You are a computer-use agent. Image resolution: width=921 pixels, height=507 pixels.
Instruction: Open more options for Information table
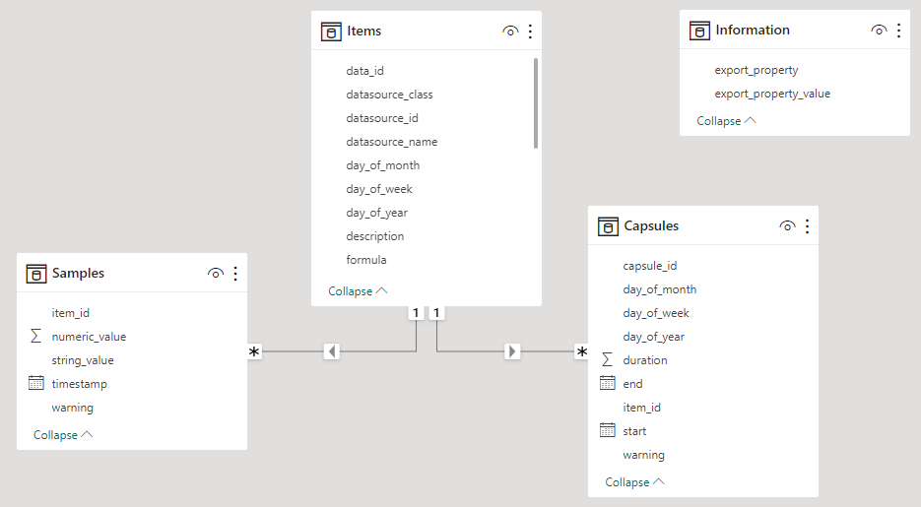pos(899,31)
